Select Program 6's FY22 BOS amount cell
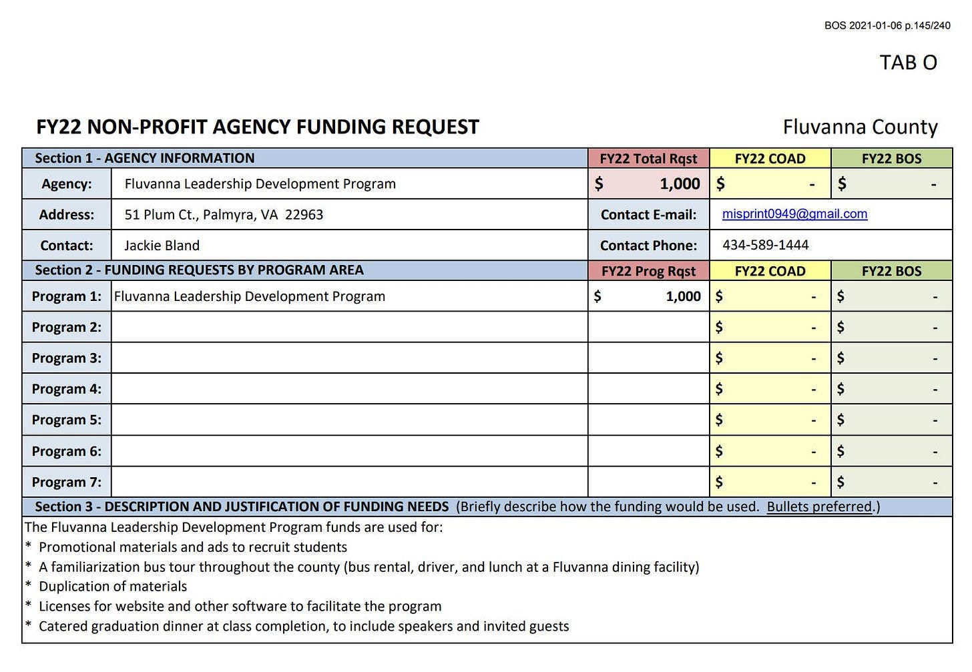972x672 pixels. pyautogui.click(x=891, y=451)
